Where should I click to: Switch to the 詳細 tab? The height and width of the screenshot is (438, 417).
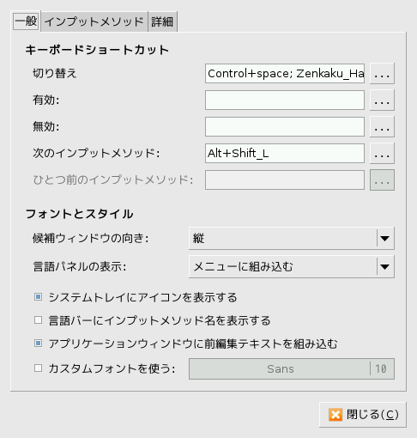[162, 21]
